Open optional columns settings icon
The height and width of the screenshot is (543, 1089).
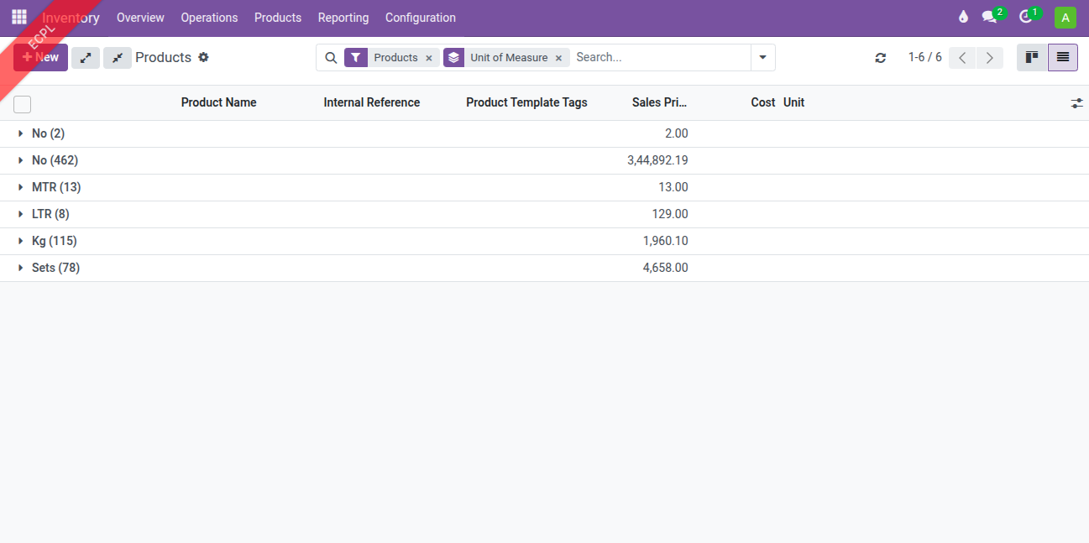pyautogui.click(x=1077, y=103)
